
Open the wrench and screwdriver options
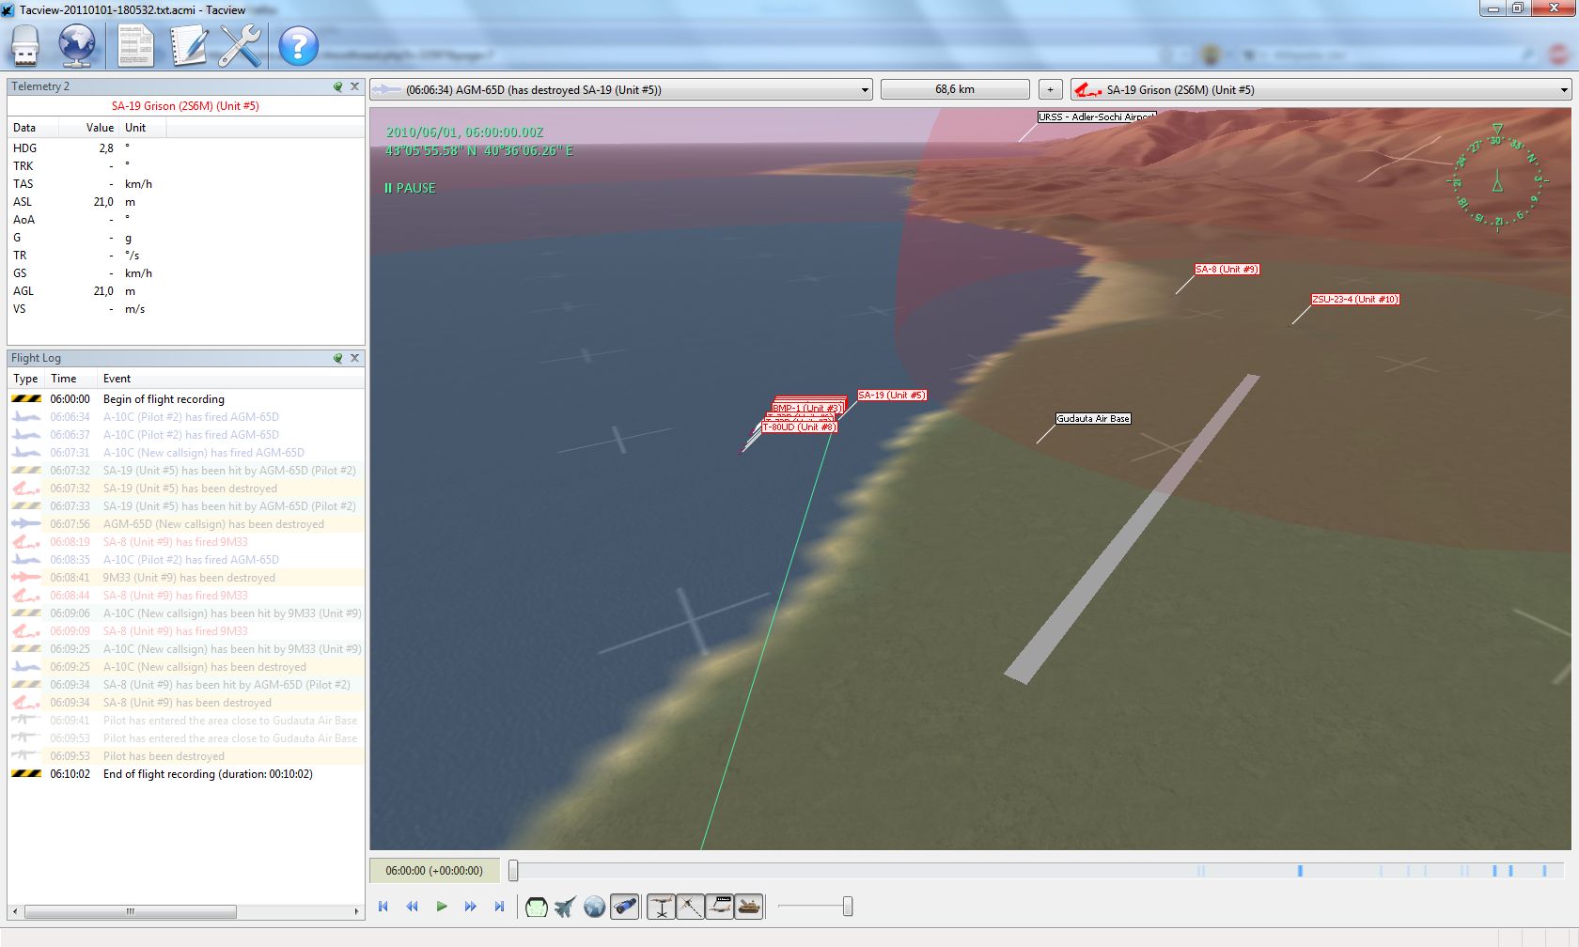240,45
